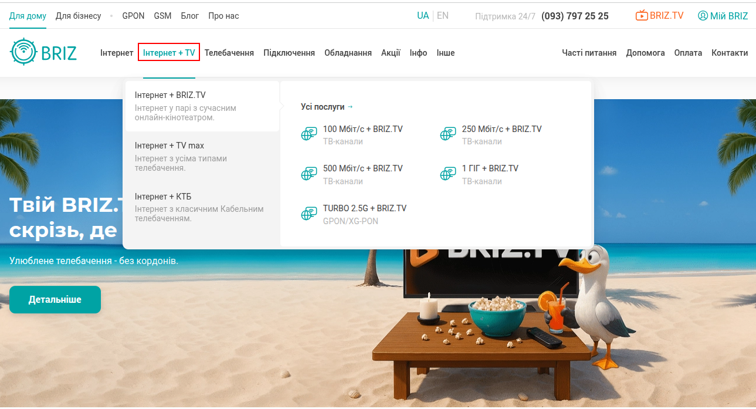Open the Часті питання page
The image size is (756, 409).
click(x=589, y=53)
